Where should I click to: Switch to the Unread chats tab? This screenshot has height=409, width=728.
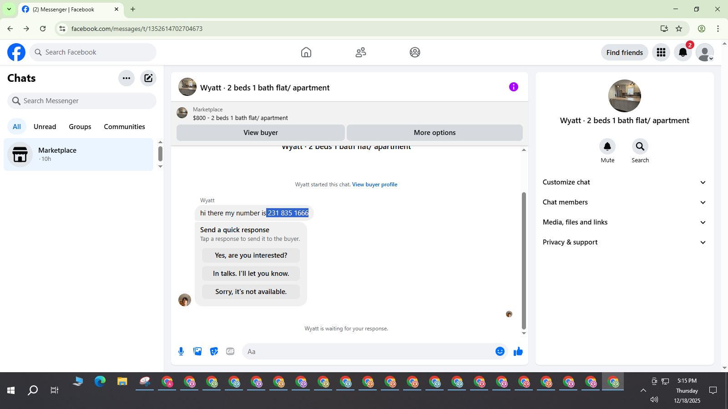point(45,127)
